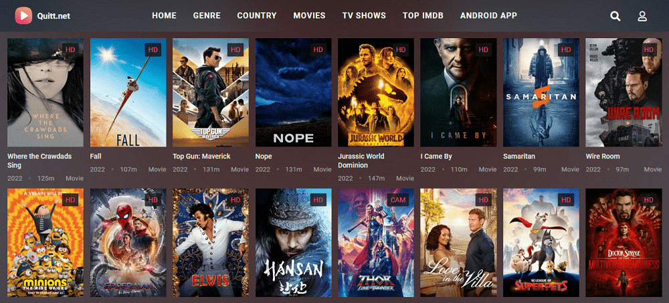
Task: Click the HD badge on Nope poster
Action: pyautogui.click(x=318, y=49)
